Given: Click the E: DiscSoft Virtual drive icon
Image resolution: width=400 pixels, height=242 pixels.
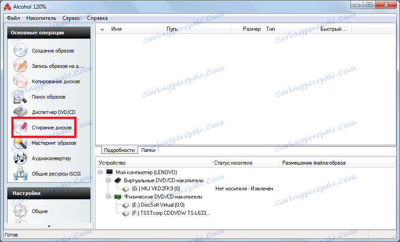Looking at the screenshot, I should pyautogui.click(x=126, y=205).
